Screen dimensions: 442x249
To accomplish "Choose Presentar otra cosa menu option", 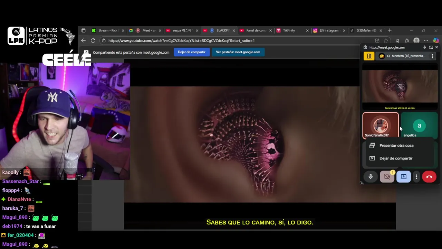I will pos(400,146).
